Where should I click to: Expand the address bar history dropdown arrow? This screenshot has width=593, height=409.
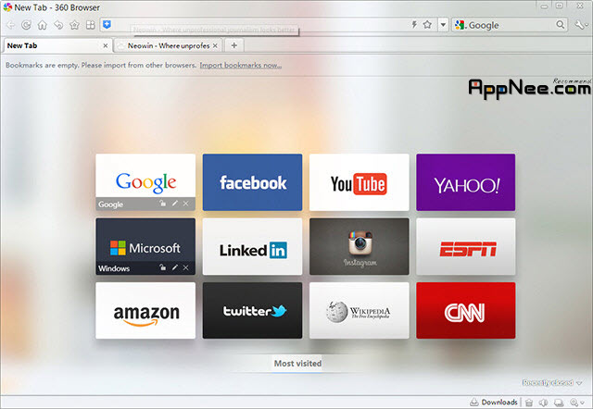[443, 25]
